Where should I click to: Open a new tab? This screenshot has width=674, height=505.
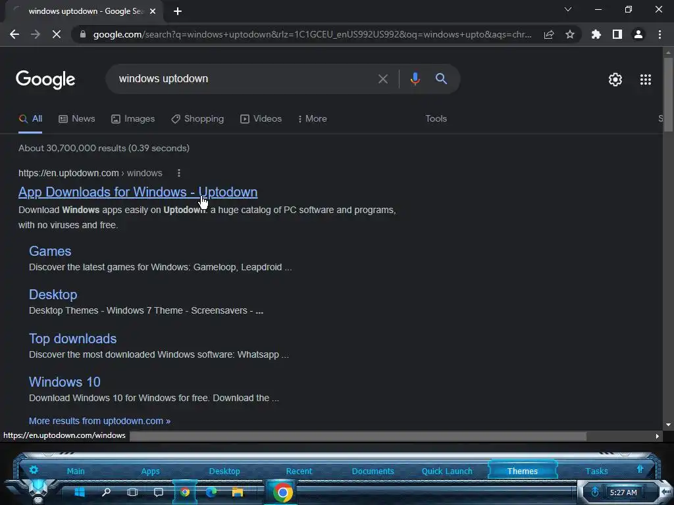coord(178,11)
